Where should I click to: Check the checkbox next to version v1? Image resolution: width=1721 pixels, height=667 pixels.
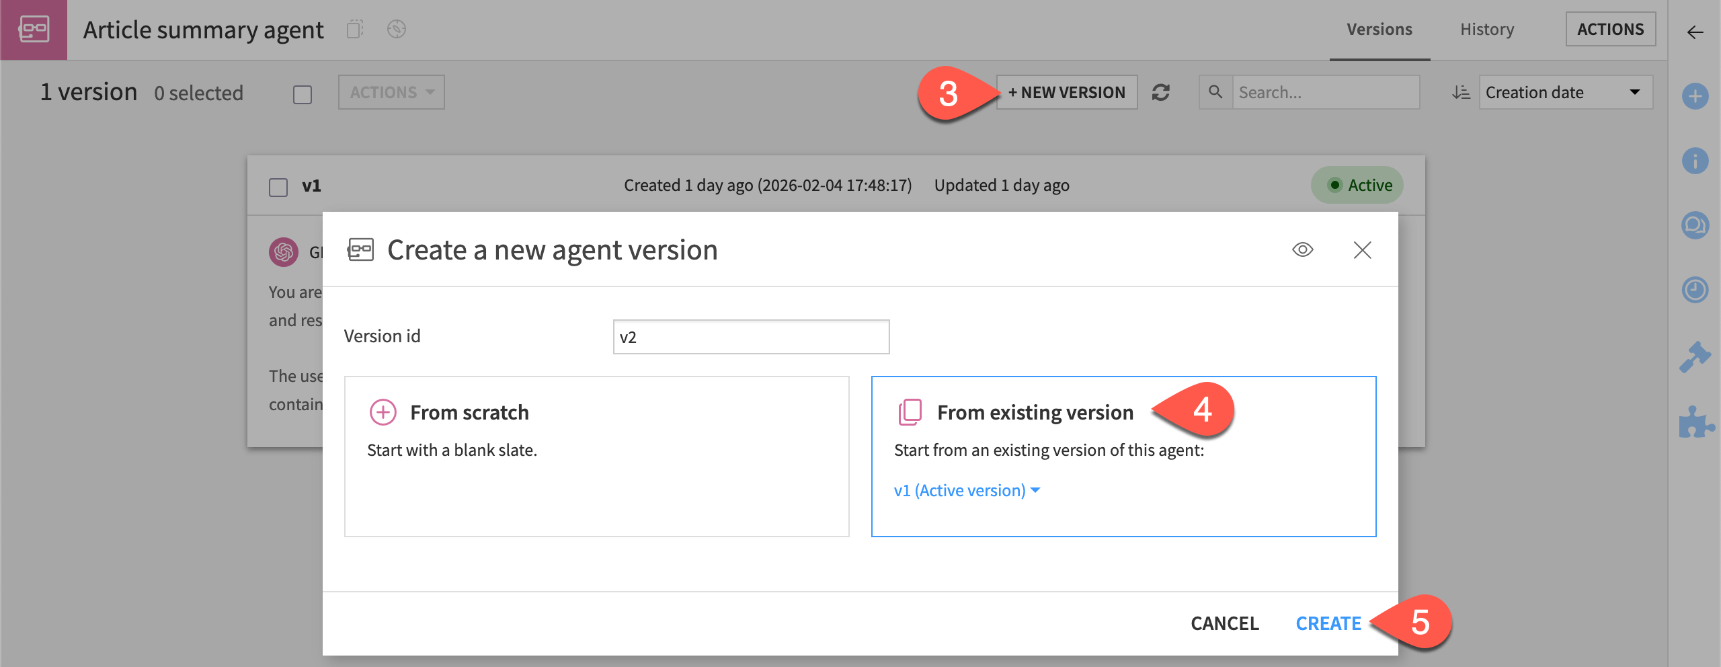click(x=278, y=188)
